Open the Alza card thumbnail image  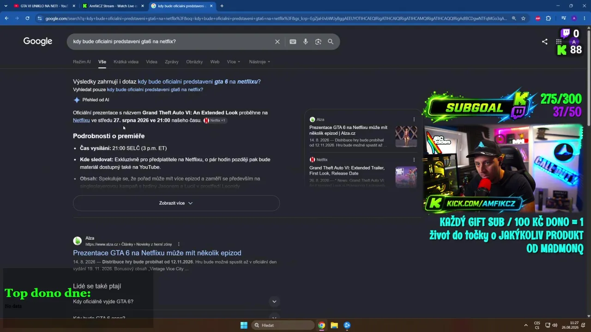point(406,136)
